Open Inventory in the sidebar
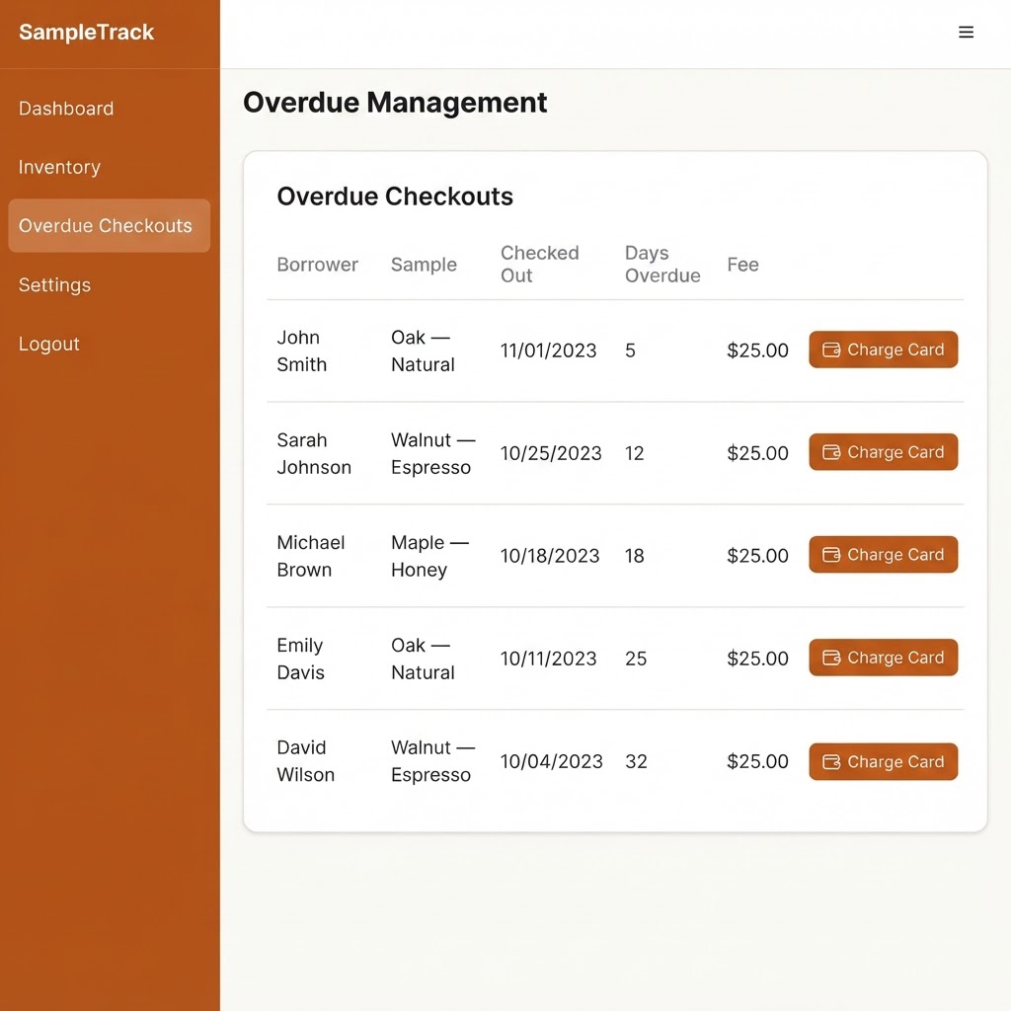This screenshot has width=1011, height=1011. (x=59, y=167)
